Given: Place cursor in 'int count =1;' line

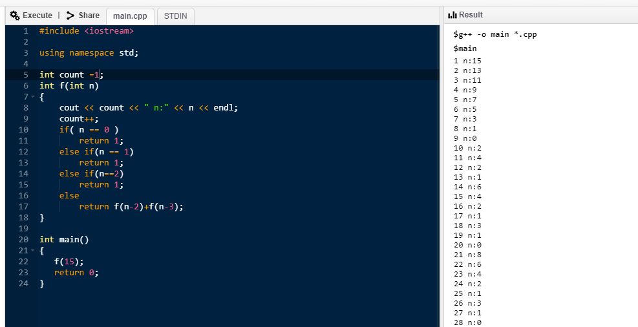Looking at the screenshot, I should [x=71, y=75].
